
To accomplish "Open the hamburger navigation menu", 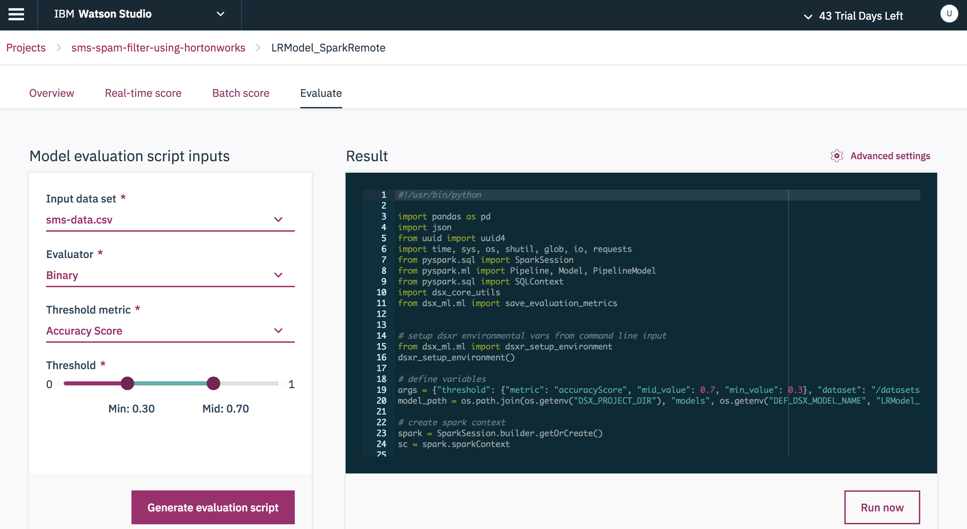I will click(x=16, y=14).
